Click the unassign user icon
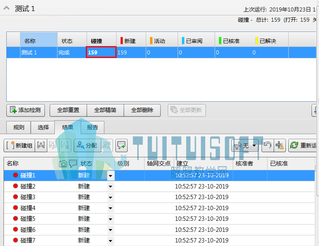This screenshot has width=319, height=246. (x=107, y=145)
